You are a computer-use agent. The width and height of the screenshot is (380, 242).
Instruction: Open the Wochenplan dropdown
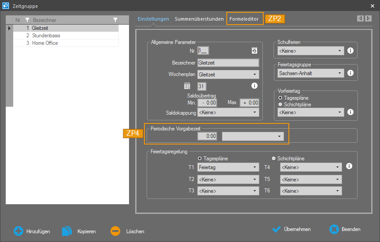pyautogui.click(x=228, y=75)
